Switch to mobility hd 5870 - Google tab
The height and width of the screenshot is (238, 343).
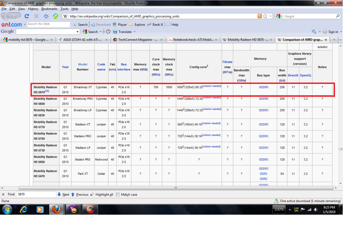pos(28,40)
